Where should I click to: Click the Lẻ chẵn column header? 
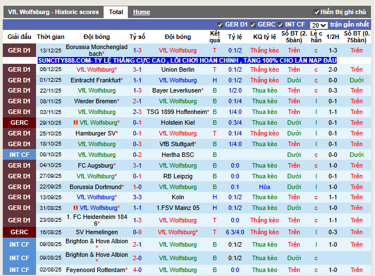point(316,37)
